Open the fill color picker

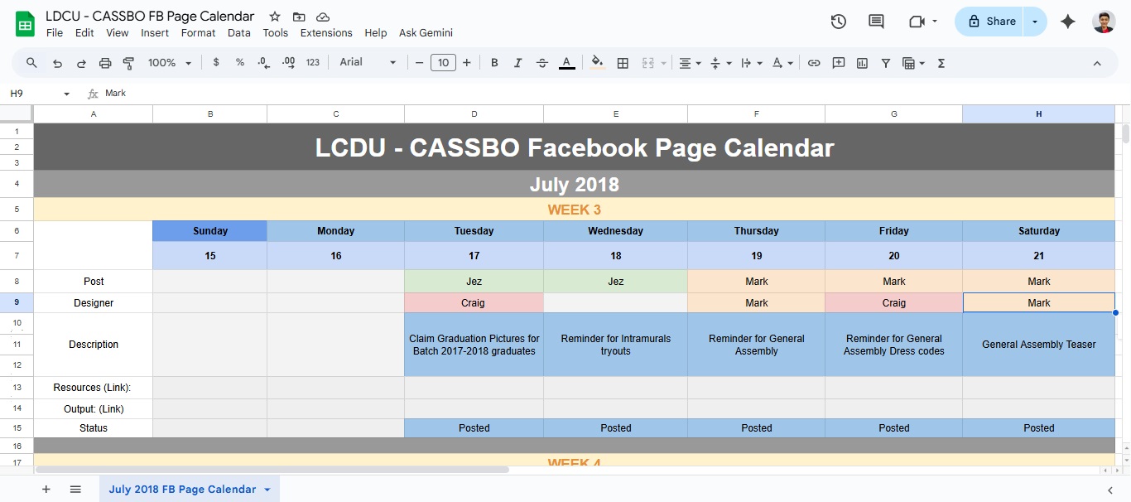[597, 63]
